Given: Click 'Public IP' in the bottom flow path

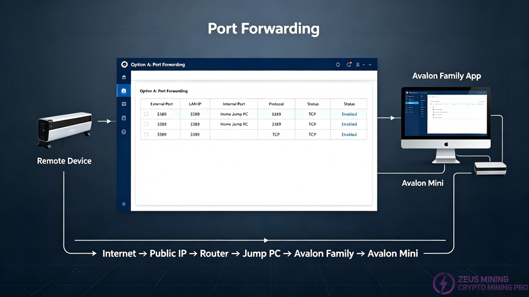Looking at the screenshot, I should (x=168, y=254).
